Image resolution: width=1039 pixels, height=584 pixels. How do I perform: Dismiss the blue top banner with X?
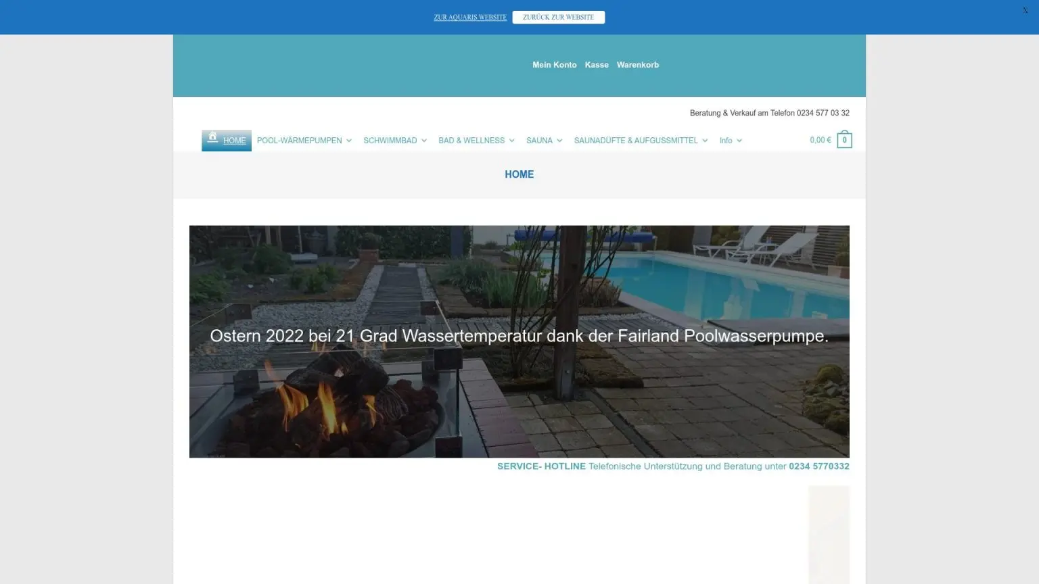[x=1025, y=11]
